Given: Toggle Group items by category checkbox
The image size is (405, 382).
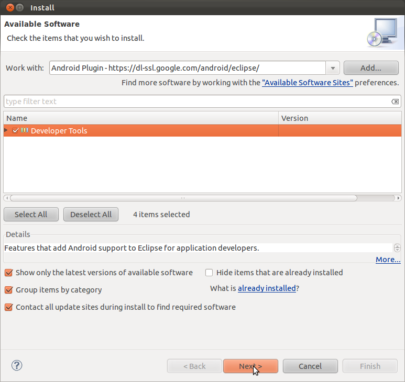Looking at the screenshot, I should (x=8, y=290).
